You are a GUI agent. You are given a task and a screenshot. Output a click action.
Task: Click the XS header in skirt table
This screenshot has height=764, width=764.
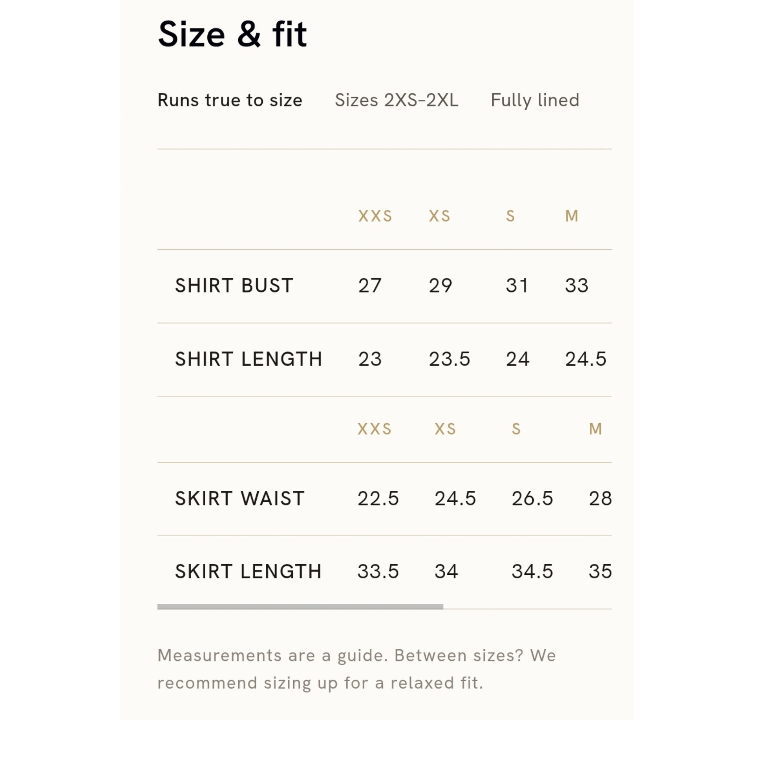tap(445, 429)
